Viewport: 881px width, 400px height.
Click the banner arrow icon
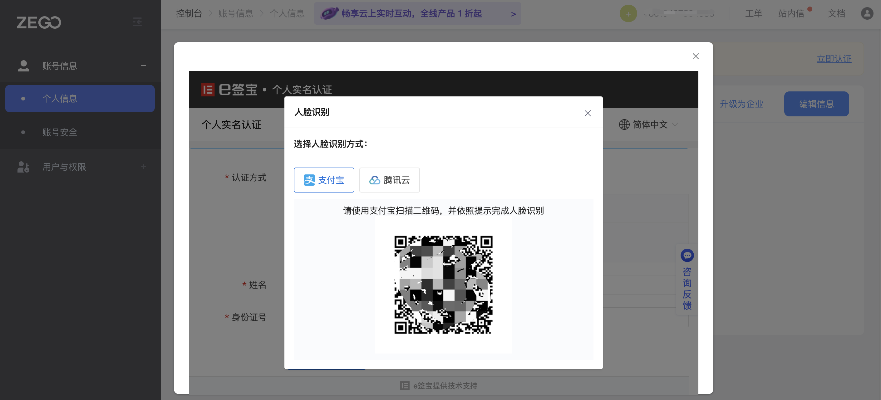[x=513, y=14]
